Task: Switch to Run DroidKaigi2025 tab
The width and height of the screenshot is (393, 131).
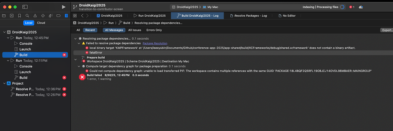Action: (150, 16)
